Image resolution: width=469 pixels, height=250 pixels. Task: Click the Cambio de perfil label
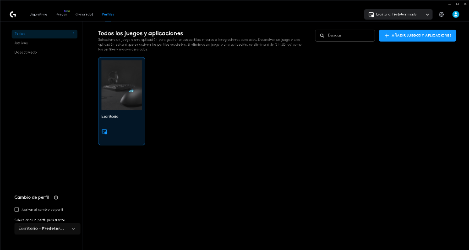(x=32, y=197)
